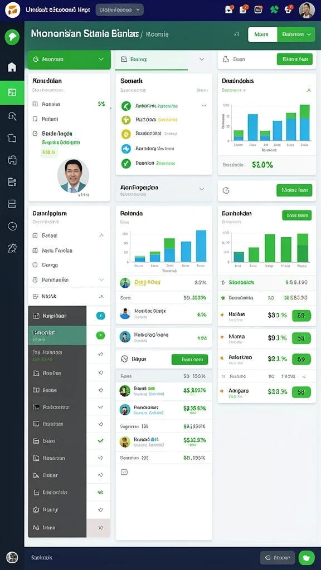Select the highlighted green chart icon in sidebar
321x570 pixels.
pos(12,93)
